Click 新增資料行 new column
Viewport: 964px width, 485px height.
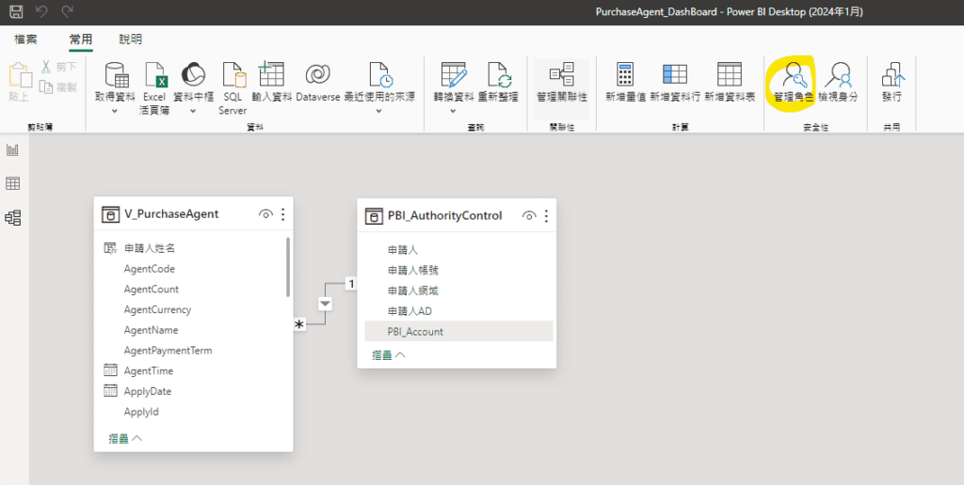(x=675, y=82)
